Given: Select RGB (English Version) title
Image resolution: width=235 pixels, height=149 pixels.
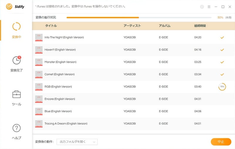Looking at the screenshot, I should coord(58,87).
